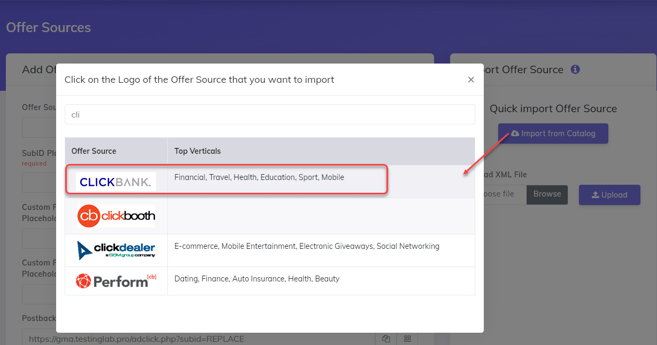Click the postback URL field
Viewport: 657px width, 345px height.
point(199,339)
